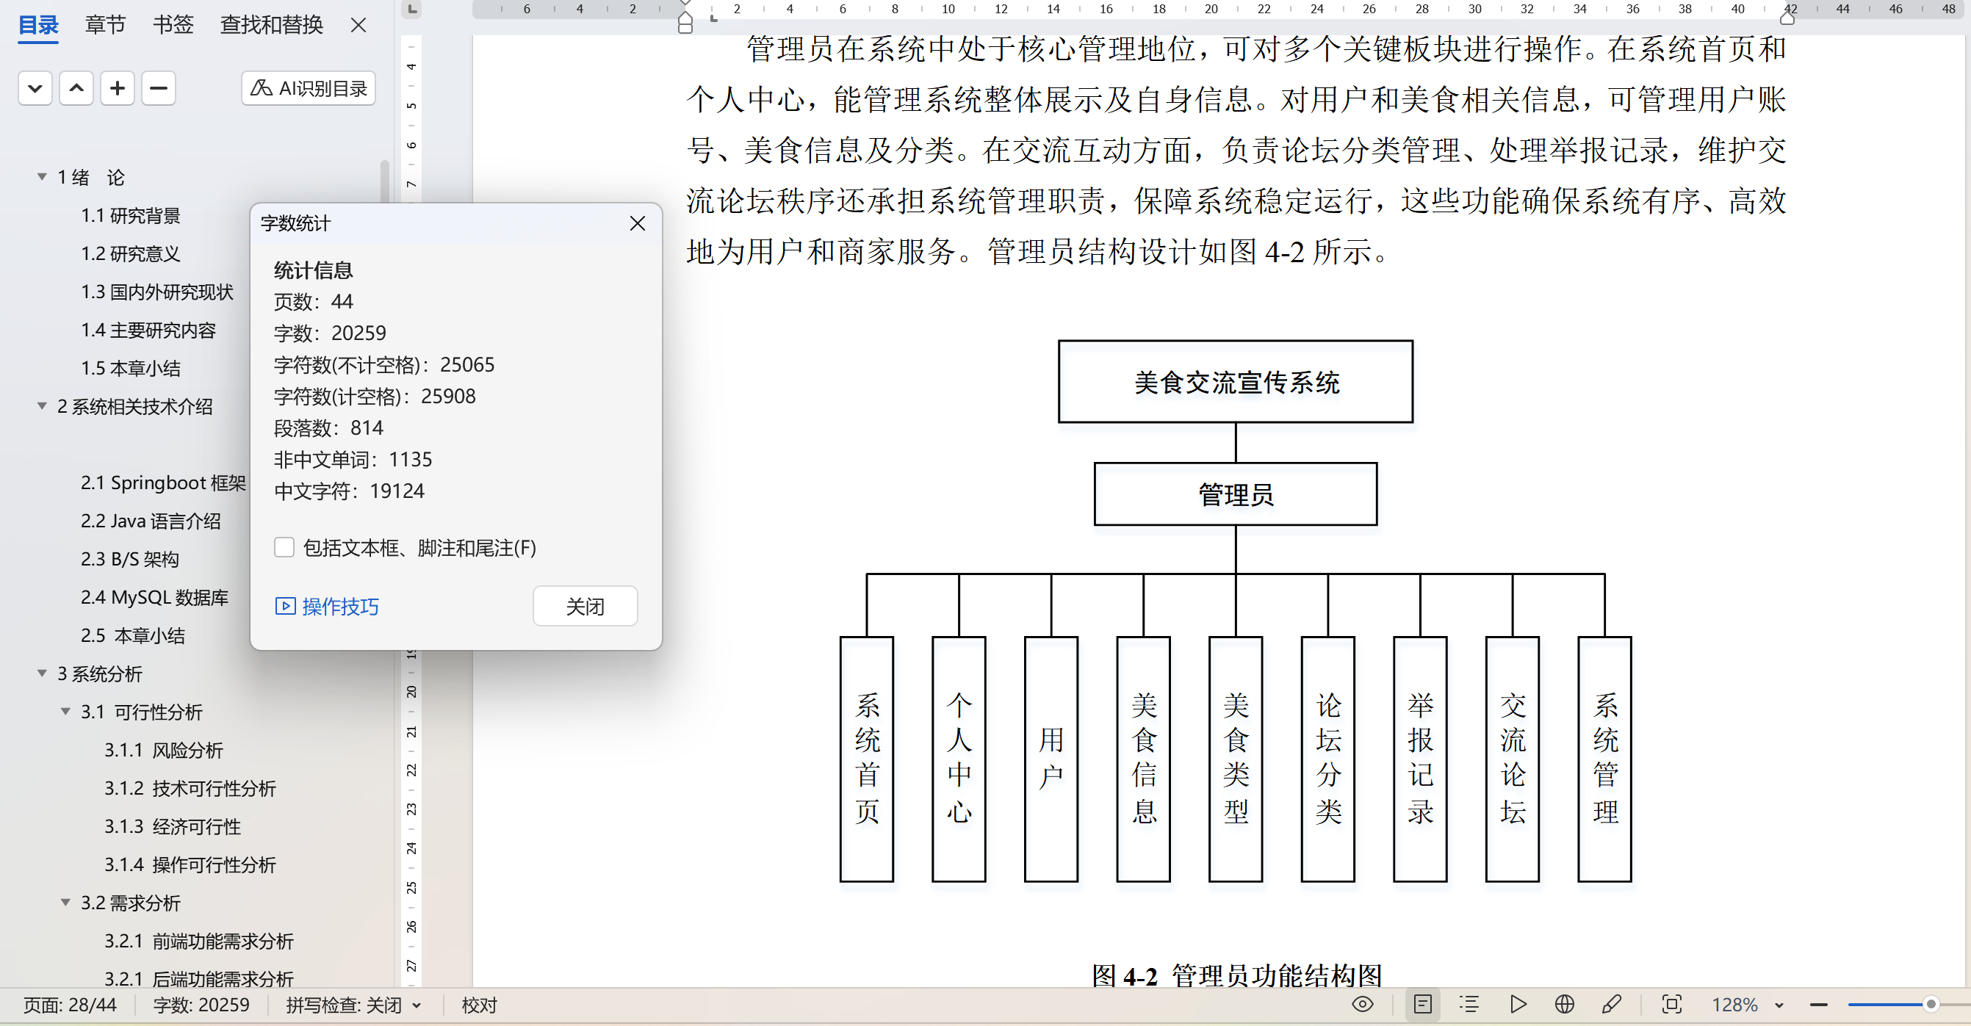Open spell check dropdown in status bar
The image size is (1971, 1026).
(417, 1005)
